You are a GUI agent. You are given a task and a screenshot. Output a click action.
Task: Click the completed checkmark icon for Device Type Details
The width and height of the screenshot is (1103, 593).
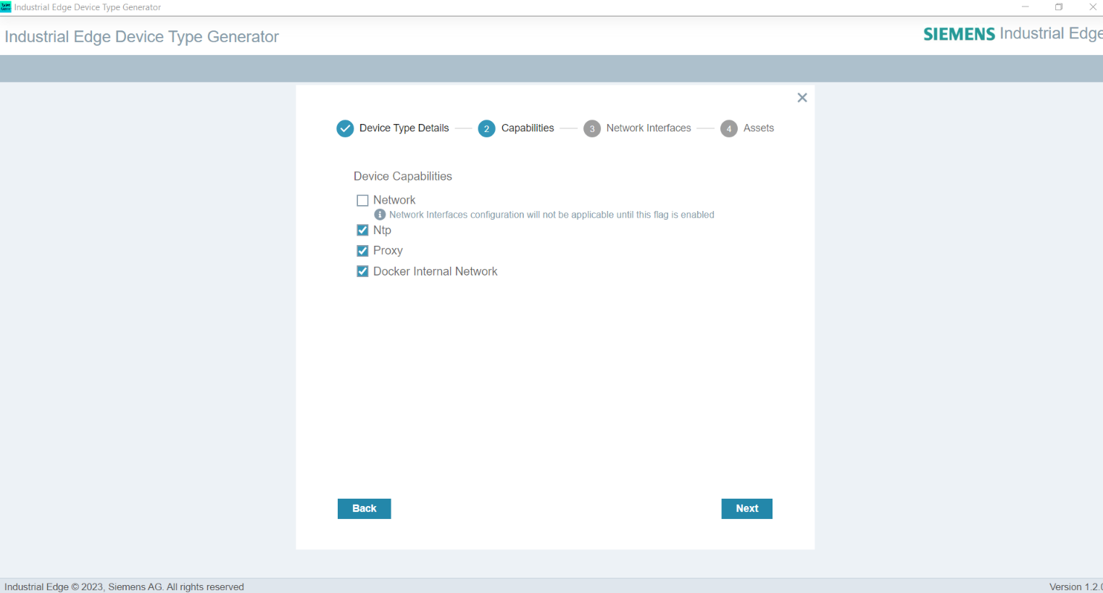345,128
